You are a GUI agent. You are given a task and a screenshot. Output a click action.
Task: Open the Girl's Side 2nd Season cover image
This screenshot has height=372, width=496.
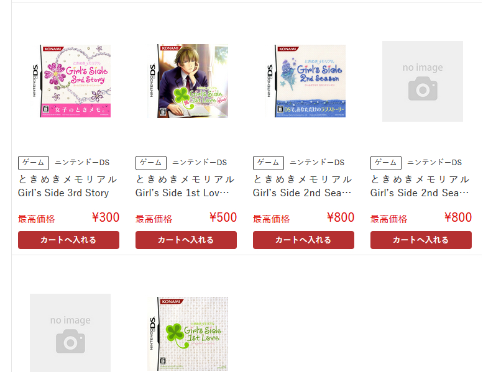pyautogui.click(x=305, y=81)
